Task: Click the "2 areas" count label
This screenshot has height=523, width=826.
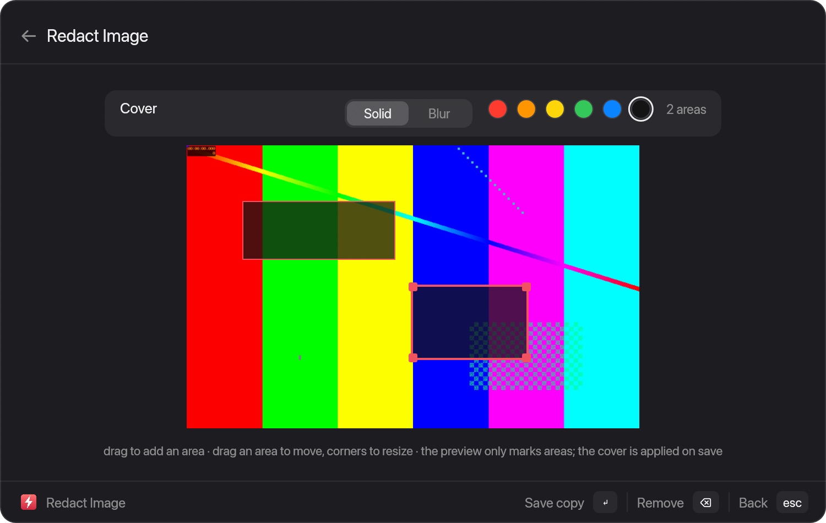Action: [686, 110]
